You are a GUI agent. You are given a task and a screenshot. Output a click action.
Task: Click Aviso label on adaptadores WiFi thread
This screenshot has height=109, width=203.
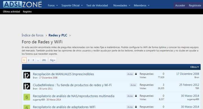coord(130,107)
